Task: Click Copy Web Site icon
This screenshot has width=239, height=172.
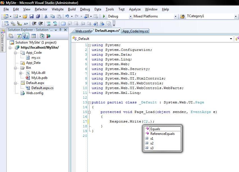Action: [x=42, y=36]
